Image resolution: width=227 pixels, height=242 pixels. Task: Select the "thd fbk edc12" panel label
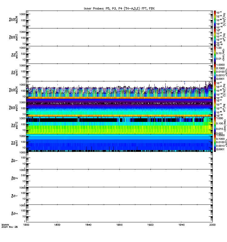point(15,125)
